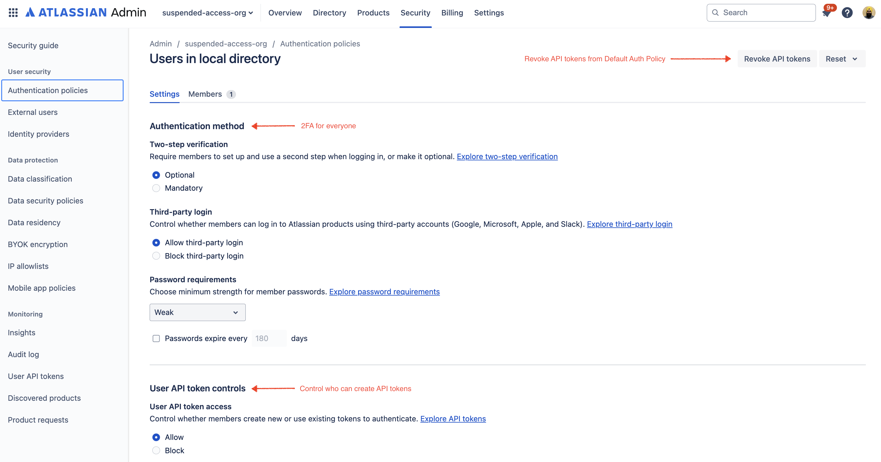Open the Products top nav item
Screen dimensions: 881x462
coord(373,13)
